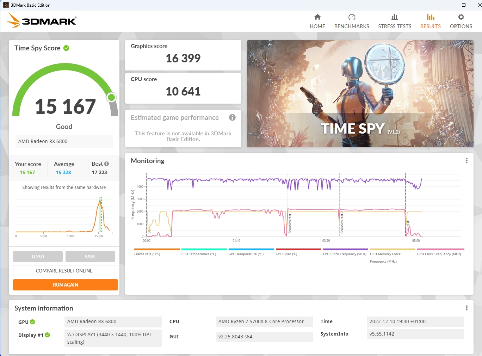Click the 3DMark logo in header

pos(42,20)
